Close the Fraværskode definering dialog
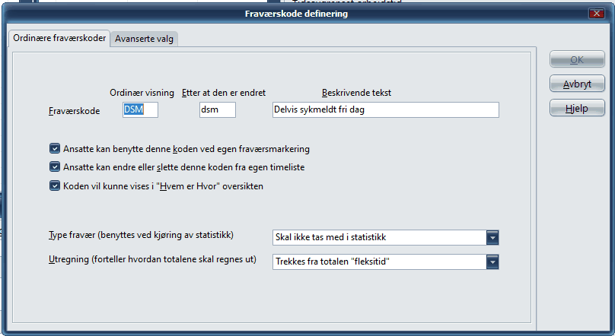This screenshot has width=615, height=336. pos(595,14)
